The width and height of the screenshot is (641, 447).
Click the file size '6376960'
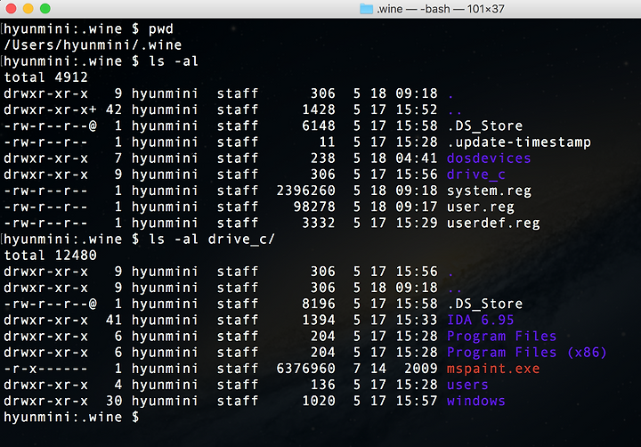coord(305,369)
